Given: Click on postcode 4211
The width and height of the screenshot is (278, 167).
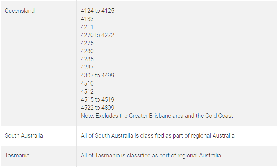Looking at the screenshot, I should [87, 27].
